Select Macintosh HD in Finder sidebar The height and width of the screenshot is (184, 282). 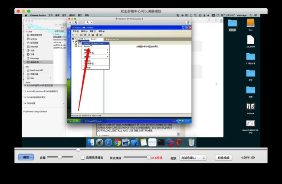point(37,70)
